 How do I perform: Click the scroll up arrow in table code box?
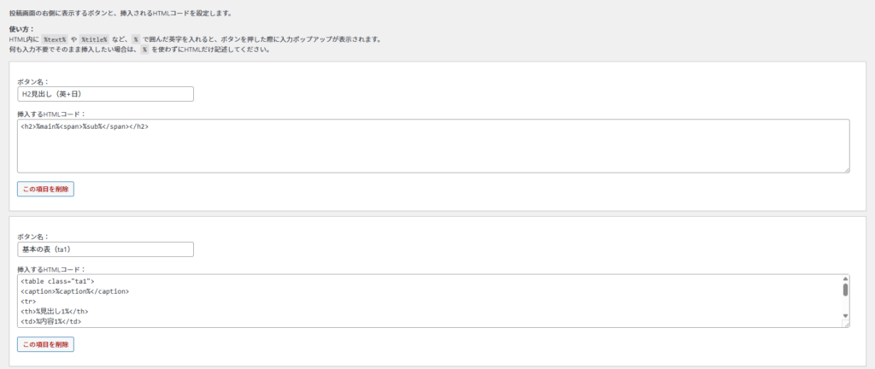coord(845,279)
